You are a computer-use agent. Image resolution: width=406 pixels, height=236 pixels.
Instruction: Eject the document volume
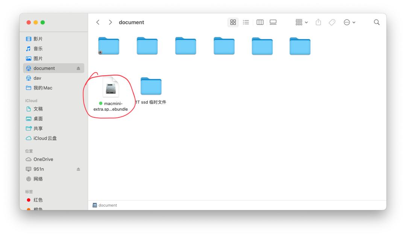click(79, 68)
